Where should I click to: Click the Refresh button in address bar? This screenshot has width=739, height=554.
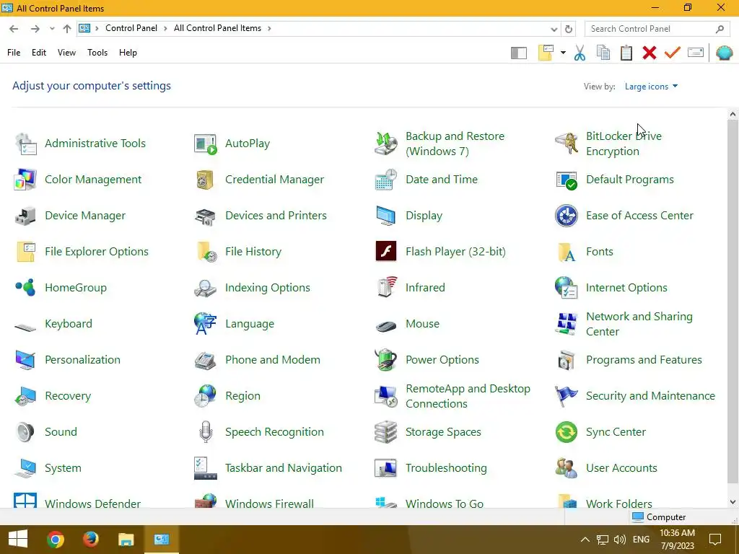[x=569, y=29]
